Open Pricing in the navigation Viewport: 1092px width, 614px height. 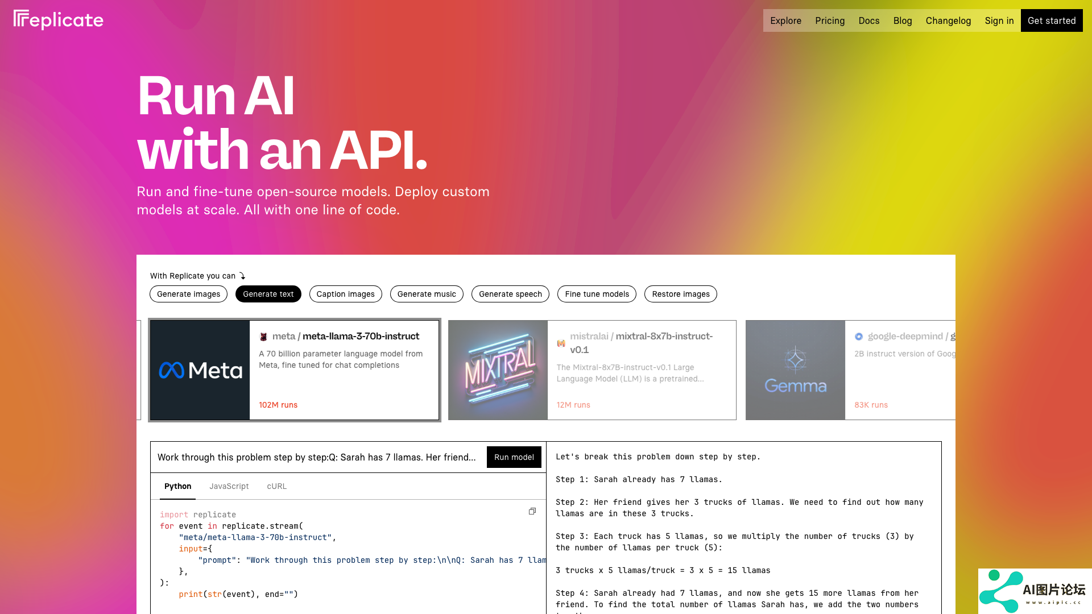tap(830, 20)
